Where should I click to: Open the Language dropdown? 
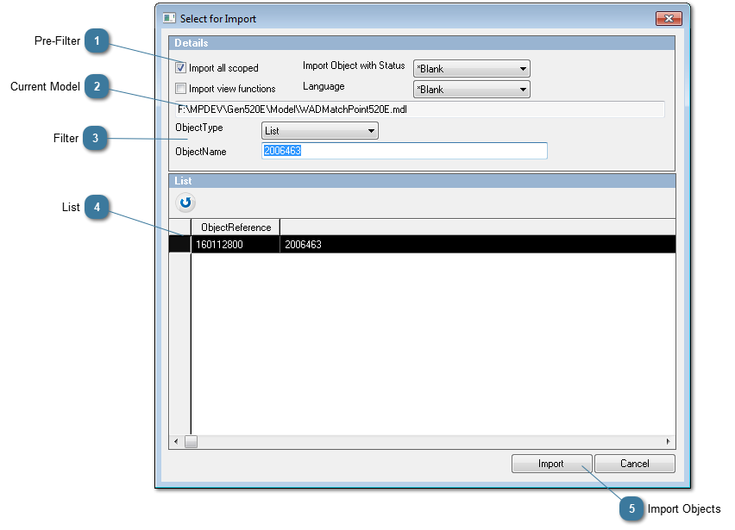(472, 90)
